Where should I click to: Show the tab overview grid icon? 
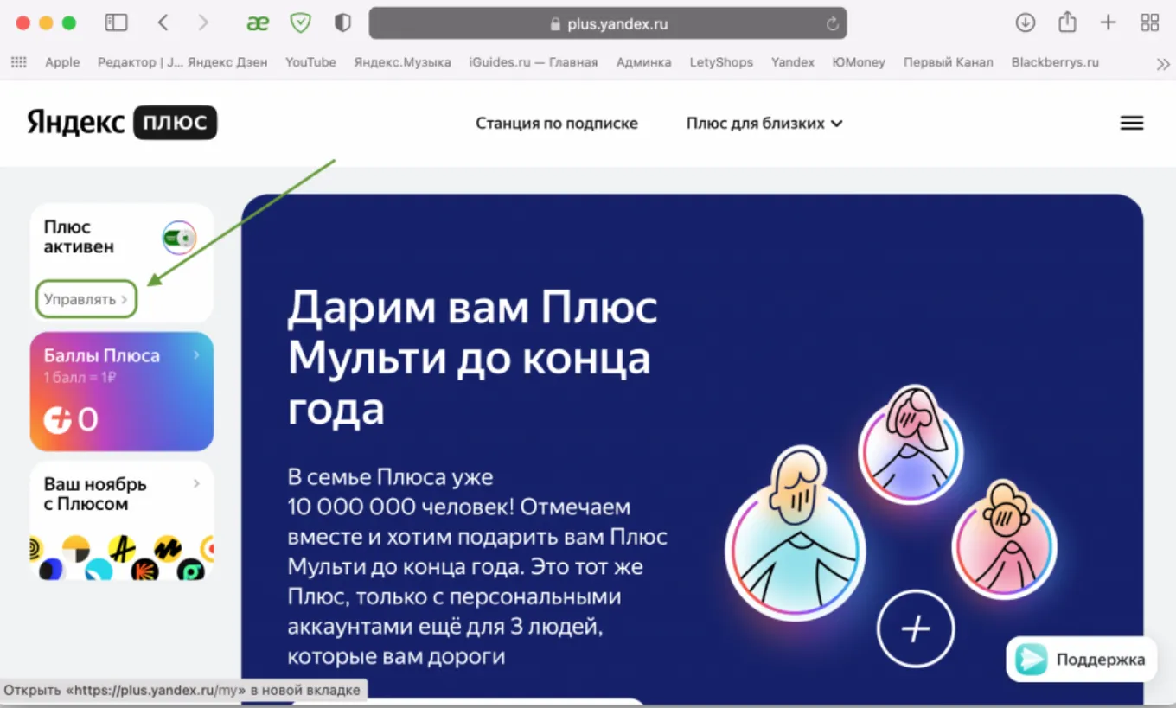(x=1149, y=23)
